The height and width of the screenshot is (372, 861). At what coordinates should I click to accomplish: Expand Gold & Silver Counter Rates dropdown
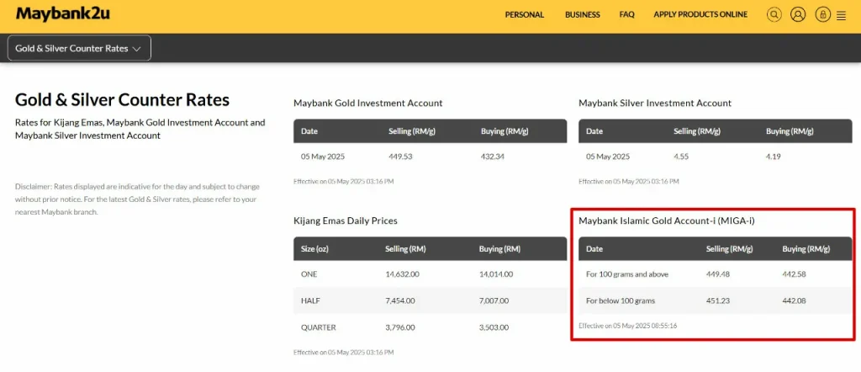tap(79, 48)
